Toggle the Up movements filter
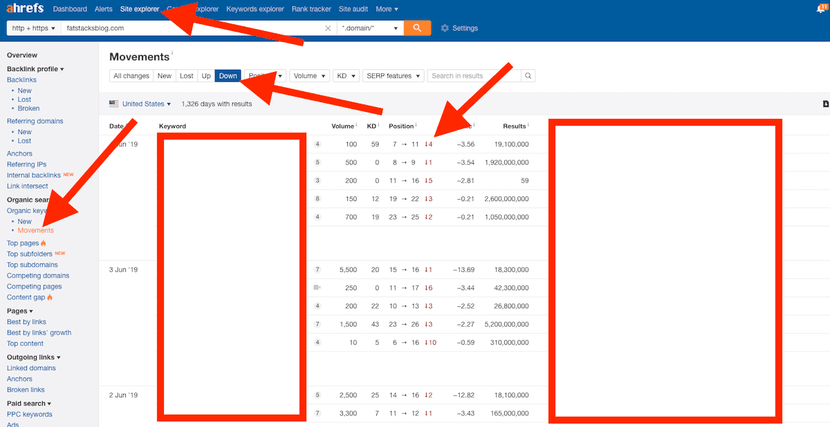830x427 pixels. [206, 76]
